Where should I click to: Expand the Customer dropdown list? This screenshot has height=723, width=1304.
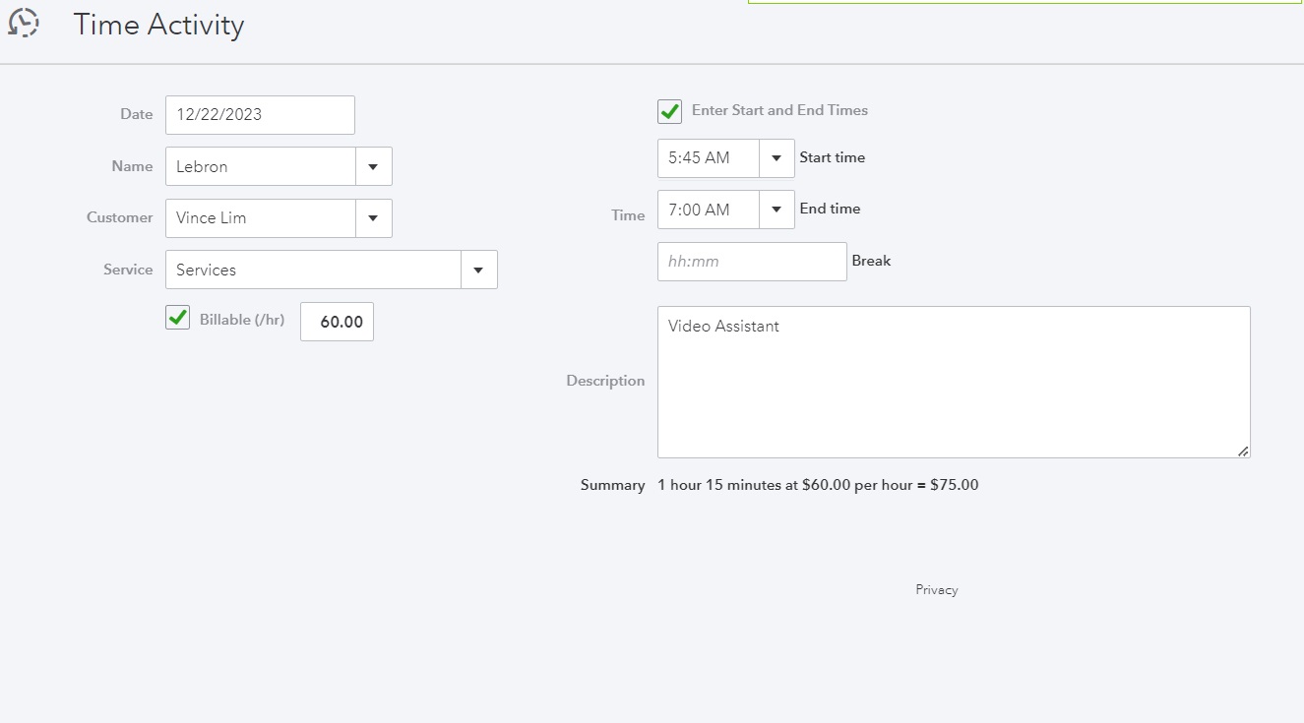pyautogui.click(x=373, y=218)
